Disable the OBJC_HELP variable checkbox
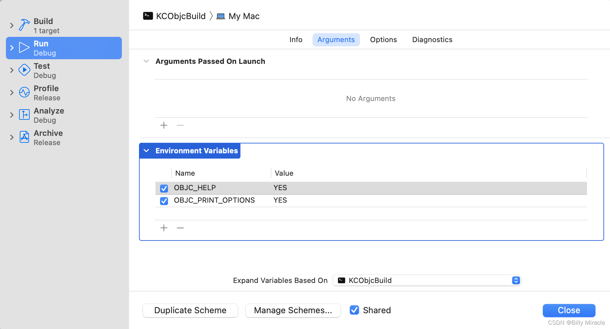 coord(164,188)
